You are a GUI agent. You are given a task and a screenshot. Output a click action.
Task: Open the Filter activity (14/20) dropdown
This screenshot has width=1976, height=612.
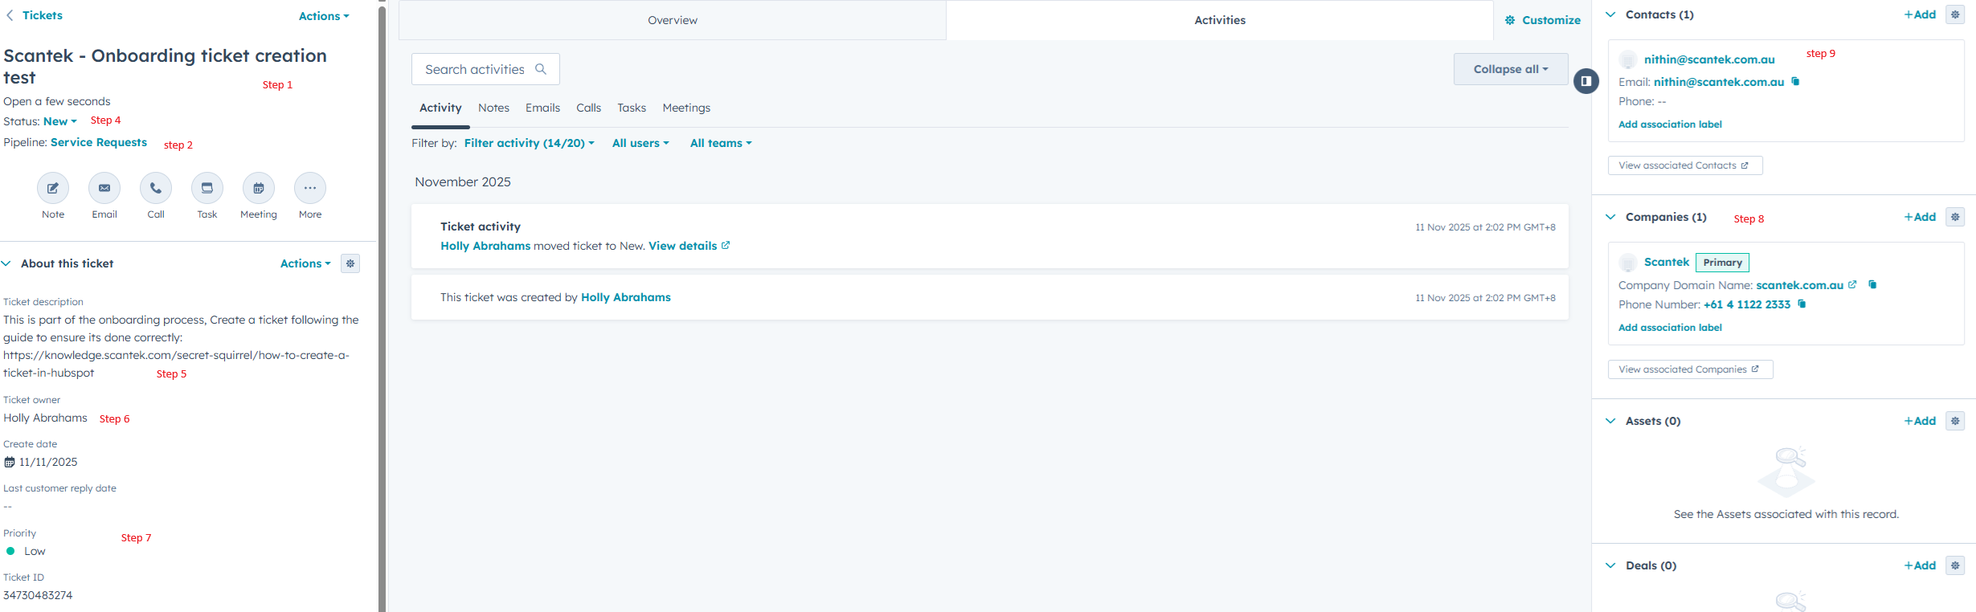pyautogui.click(x=529, y=143)
